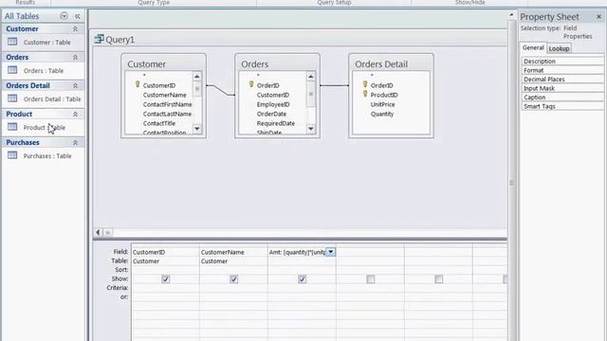Viewport: 607px width, 341px height.
Task: Open the Amt field dropdown arrow
Action: pos(330,252)
